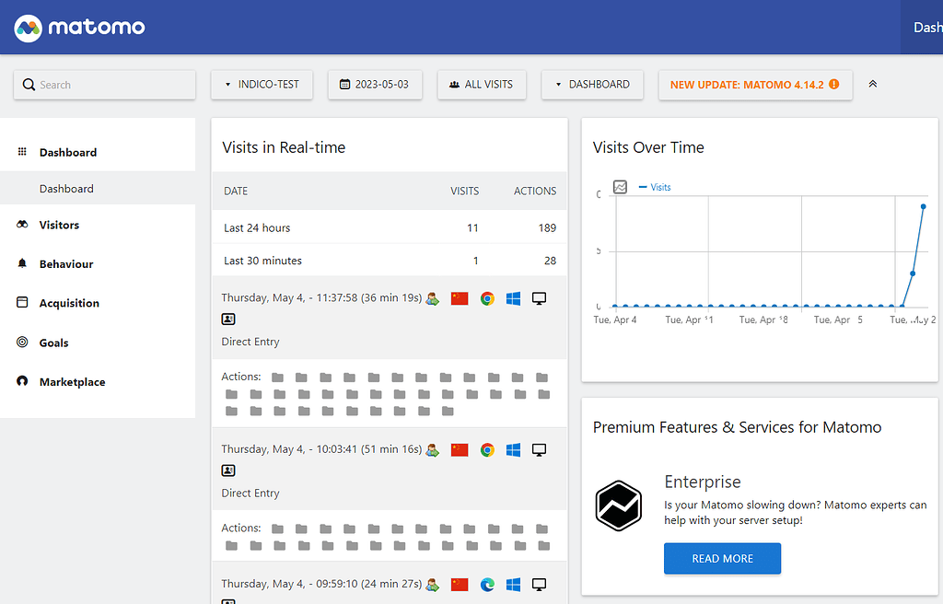Click the China flag on the 11:37:58 visit
The height and width of the screenshot is (604, 943).
(460, 298)
